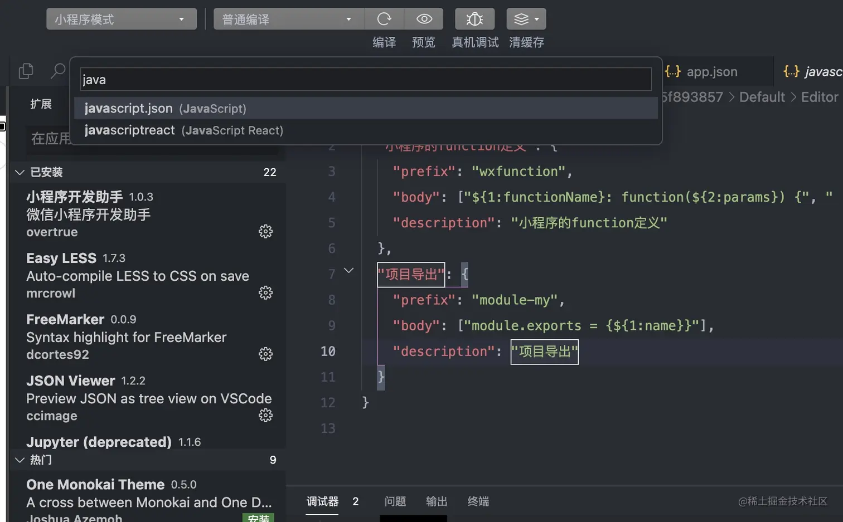Click the "项目导出" key on line 7

coord(411,274)
